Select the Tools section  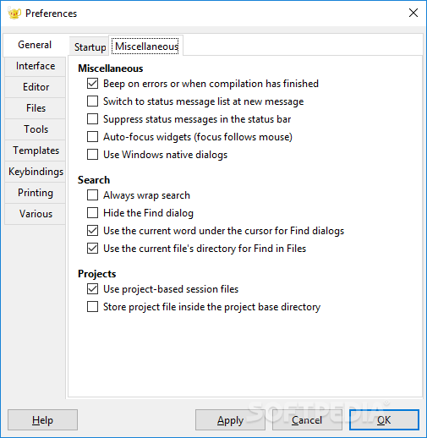click(x=35, y=129)
